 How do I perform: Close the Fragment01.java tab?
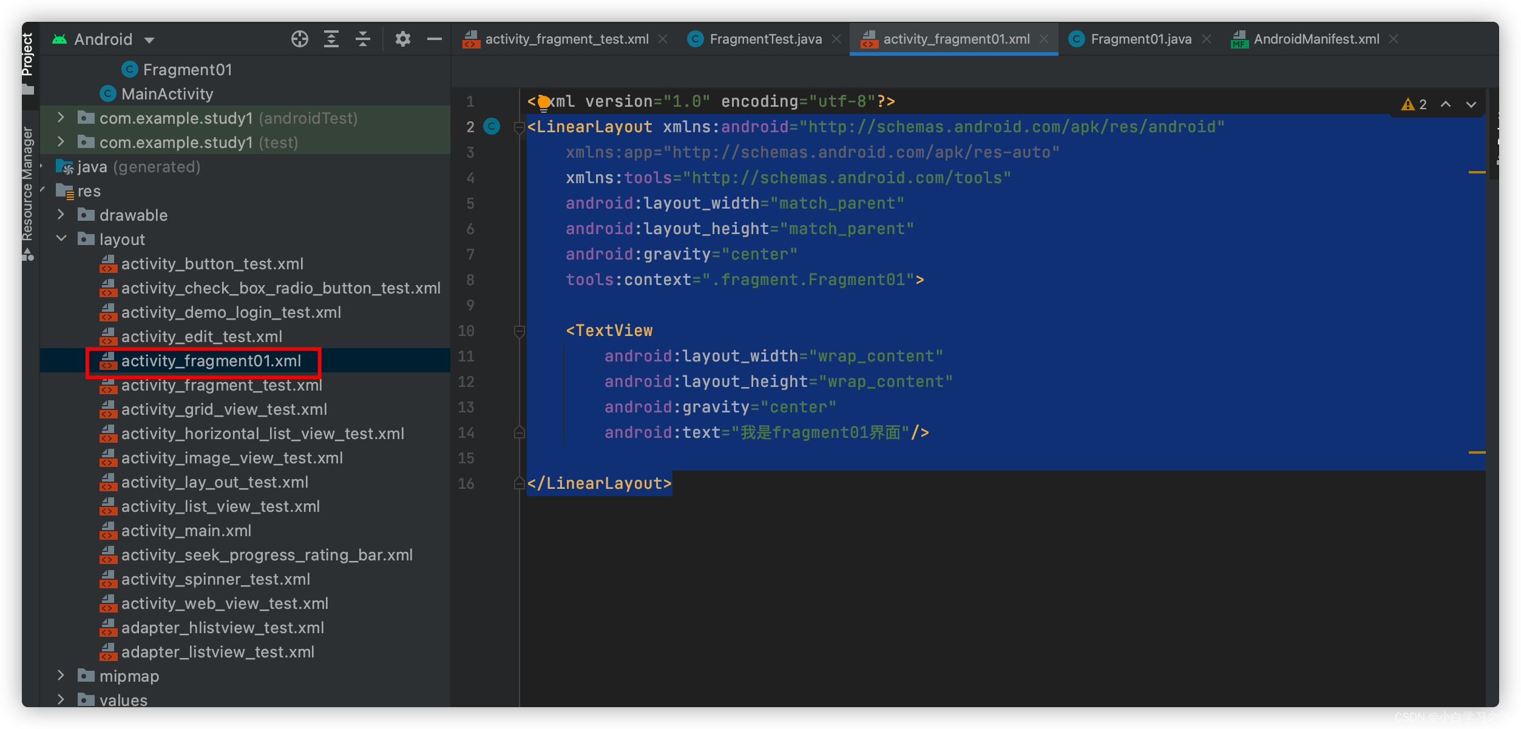click(1207, 39)
